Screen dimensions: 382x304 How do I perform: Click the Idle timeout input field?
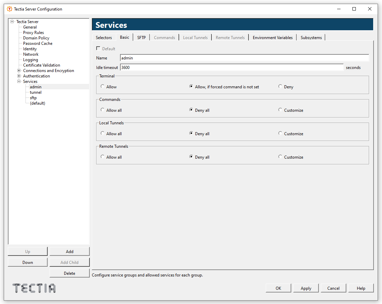[x=232, y=67]
